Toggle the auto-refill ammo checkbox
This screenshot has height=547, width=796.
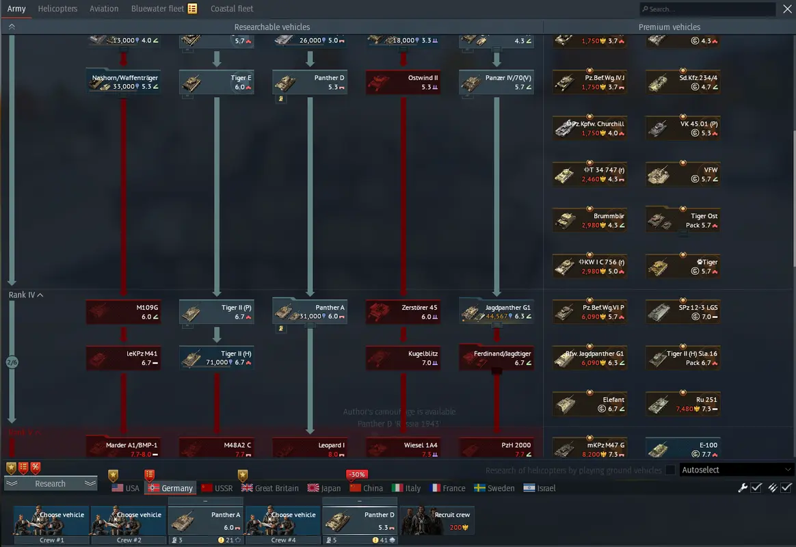(x=786, y=488)
